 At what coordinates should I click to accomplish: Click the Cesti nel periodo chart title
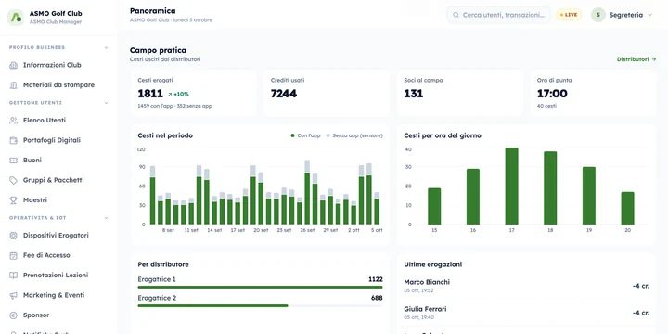pos(165,135)
